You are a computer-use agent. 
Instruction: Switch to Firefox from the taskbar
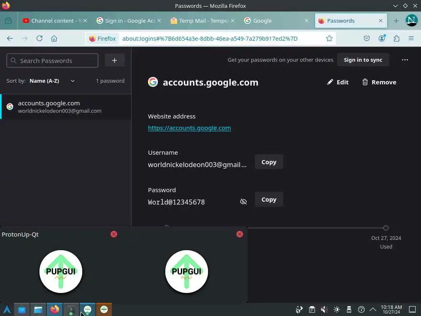tap(55, 309)
